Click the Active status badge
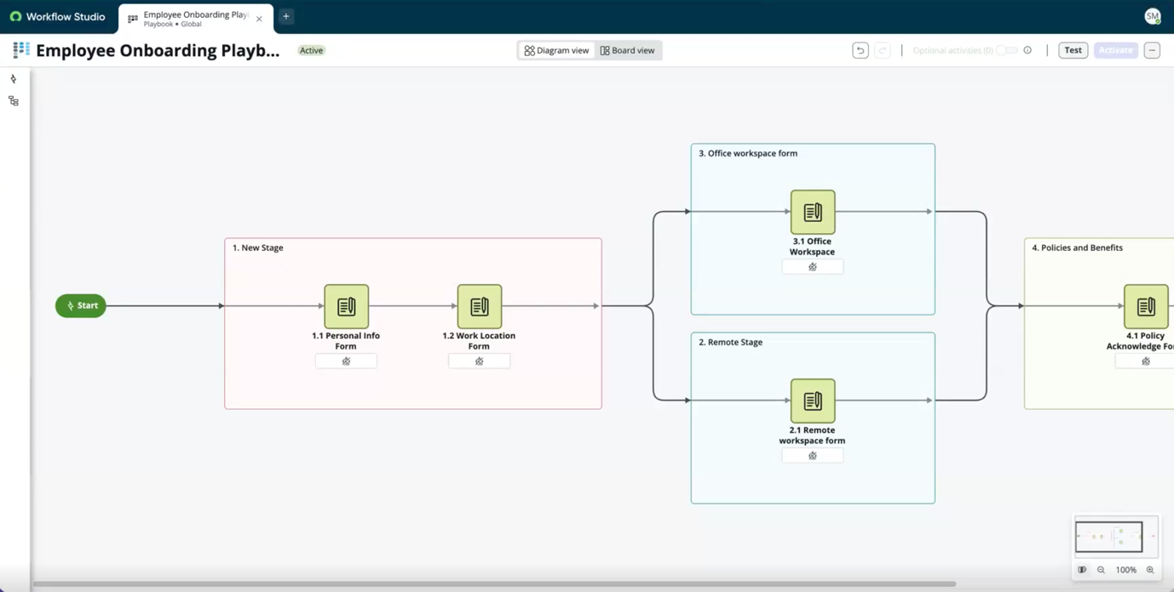This screenshot has width=1174, height=592. click(x=311, y=50)
